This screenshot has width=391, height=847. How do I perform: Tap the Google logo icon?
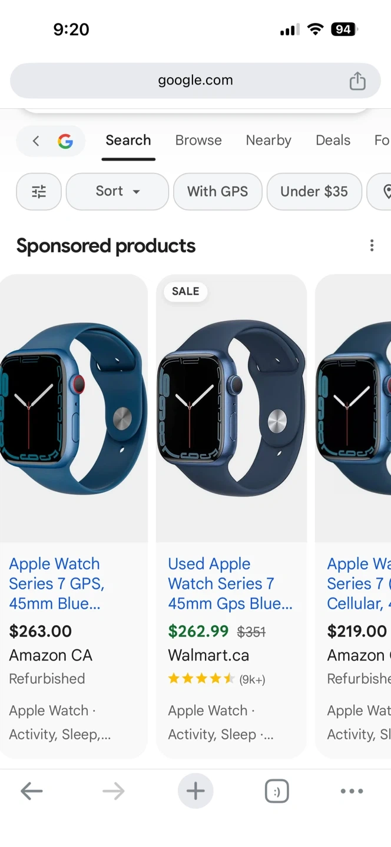click(65, 141)
